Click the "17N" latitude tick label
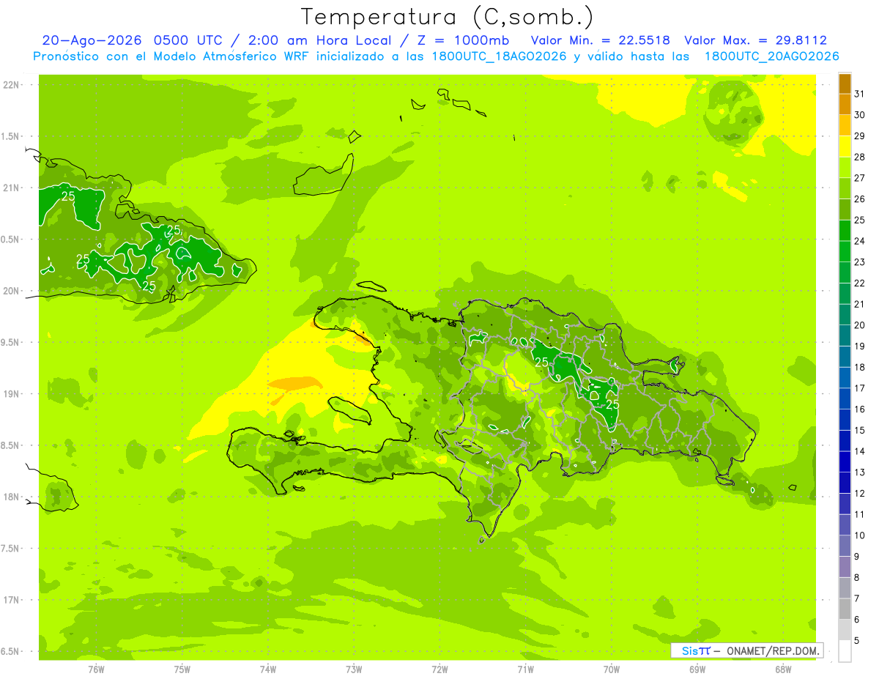The width and height of the screenshot is (879, 679). pos(12,601)
